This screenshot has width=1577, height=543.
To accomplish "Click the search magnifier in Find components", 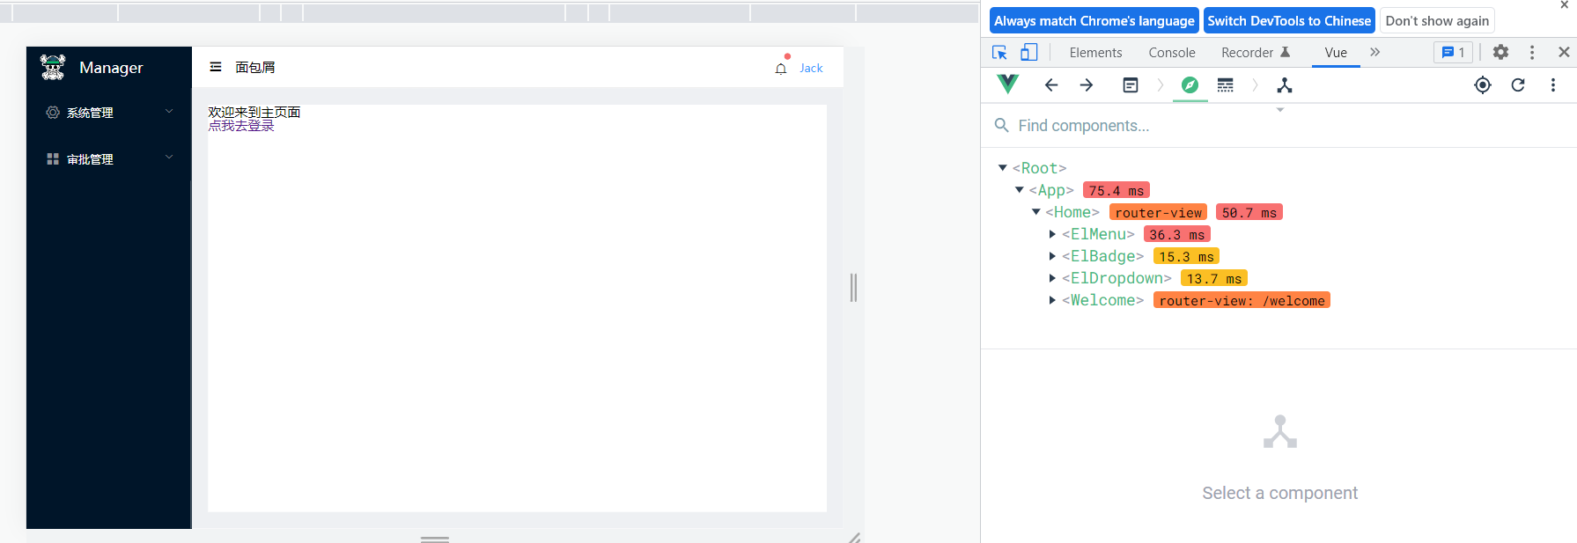I will click(1001, 126).
